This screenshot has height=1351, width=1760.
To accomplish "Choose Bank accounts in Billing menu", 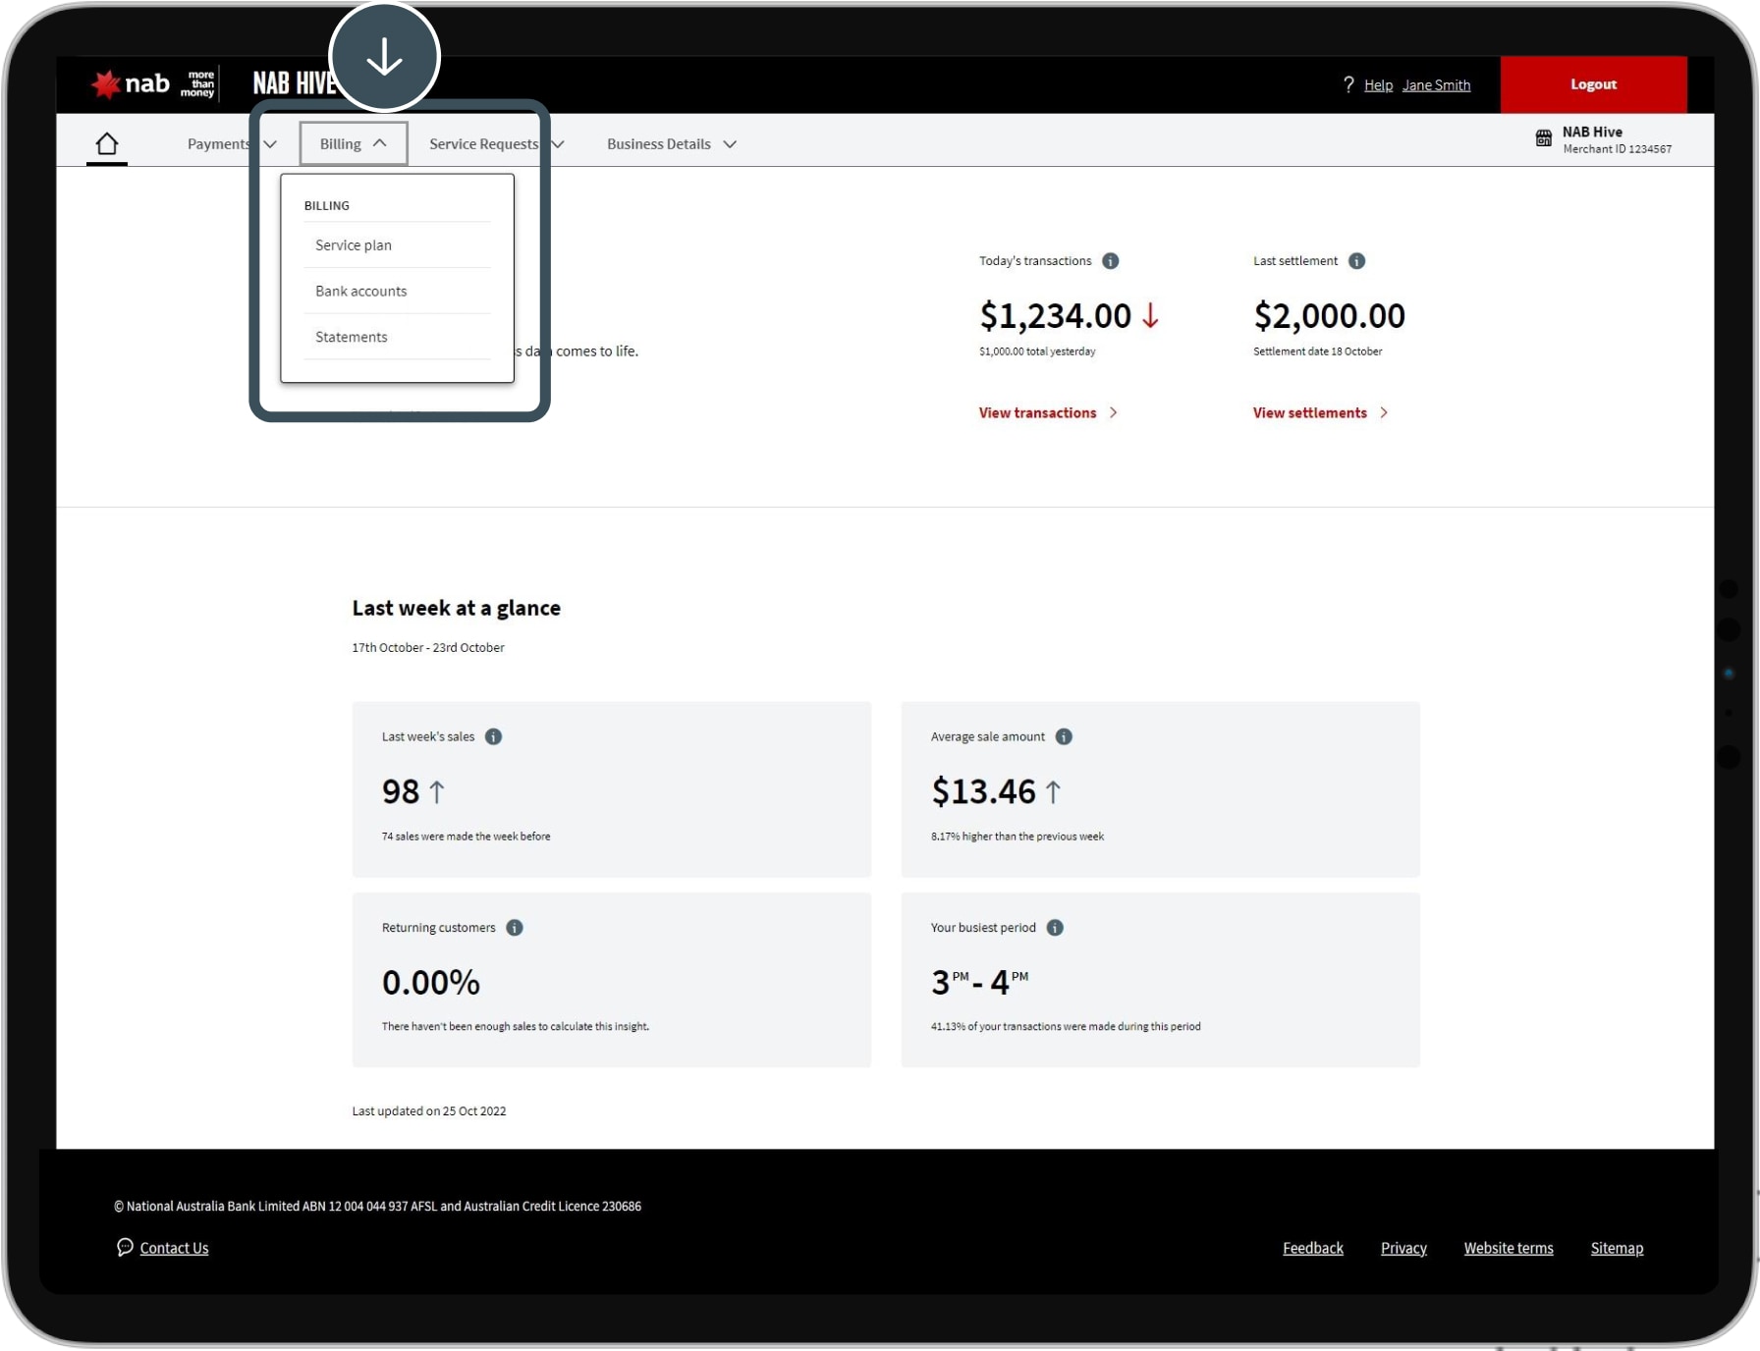I will click(x=360, y=292).
